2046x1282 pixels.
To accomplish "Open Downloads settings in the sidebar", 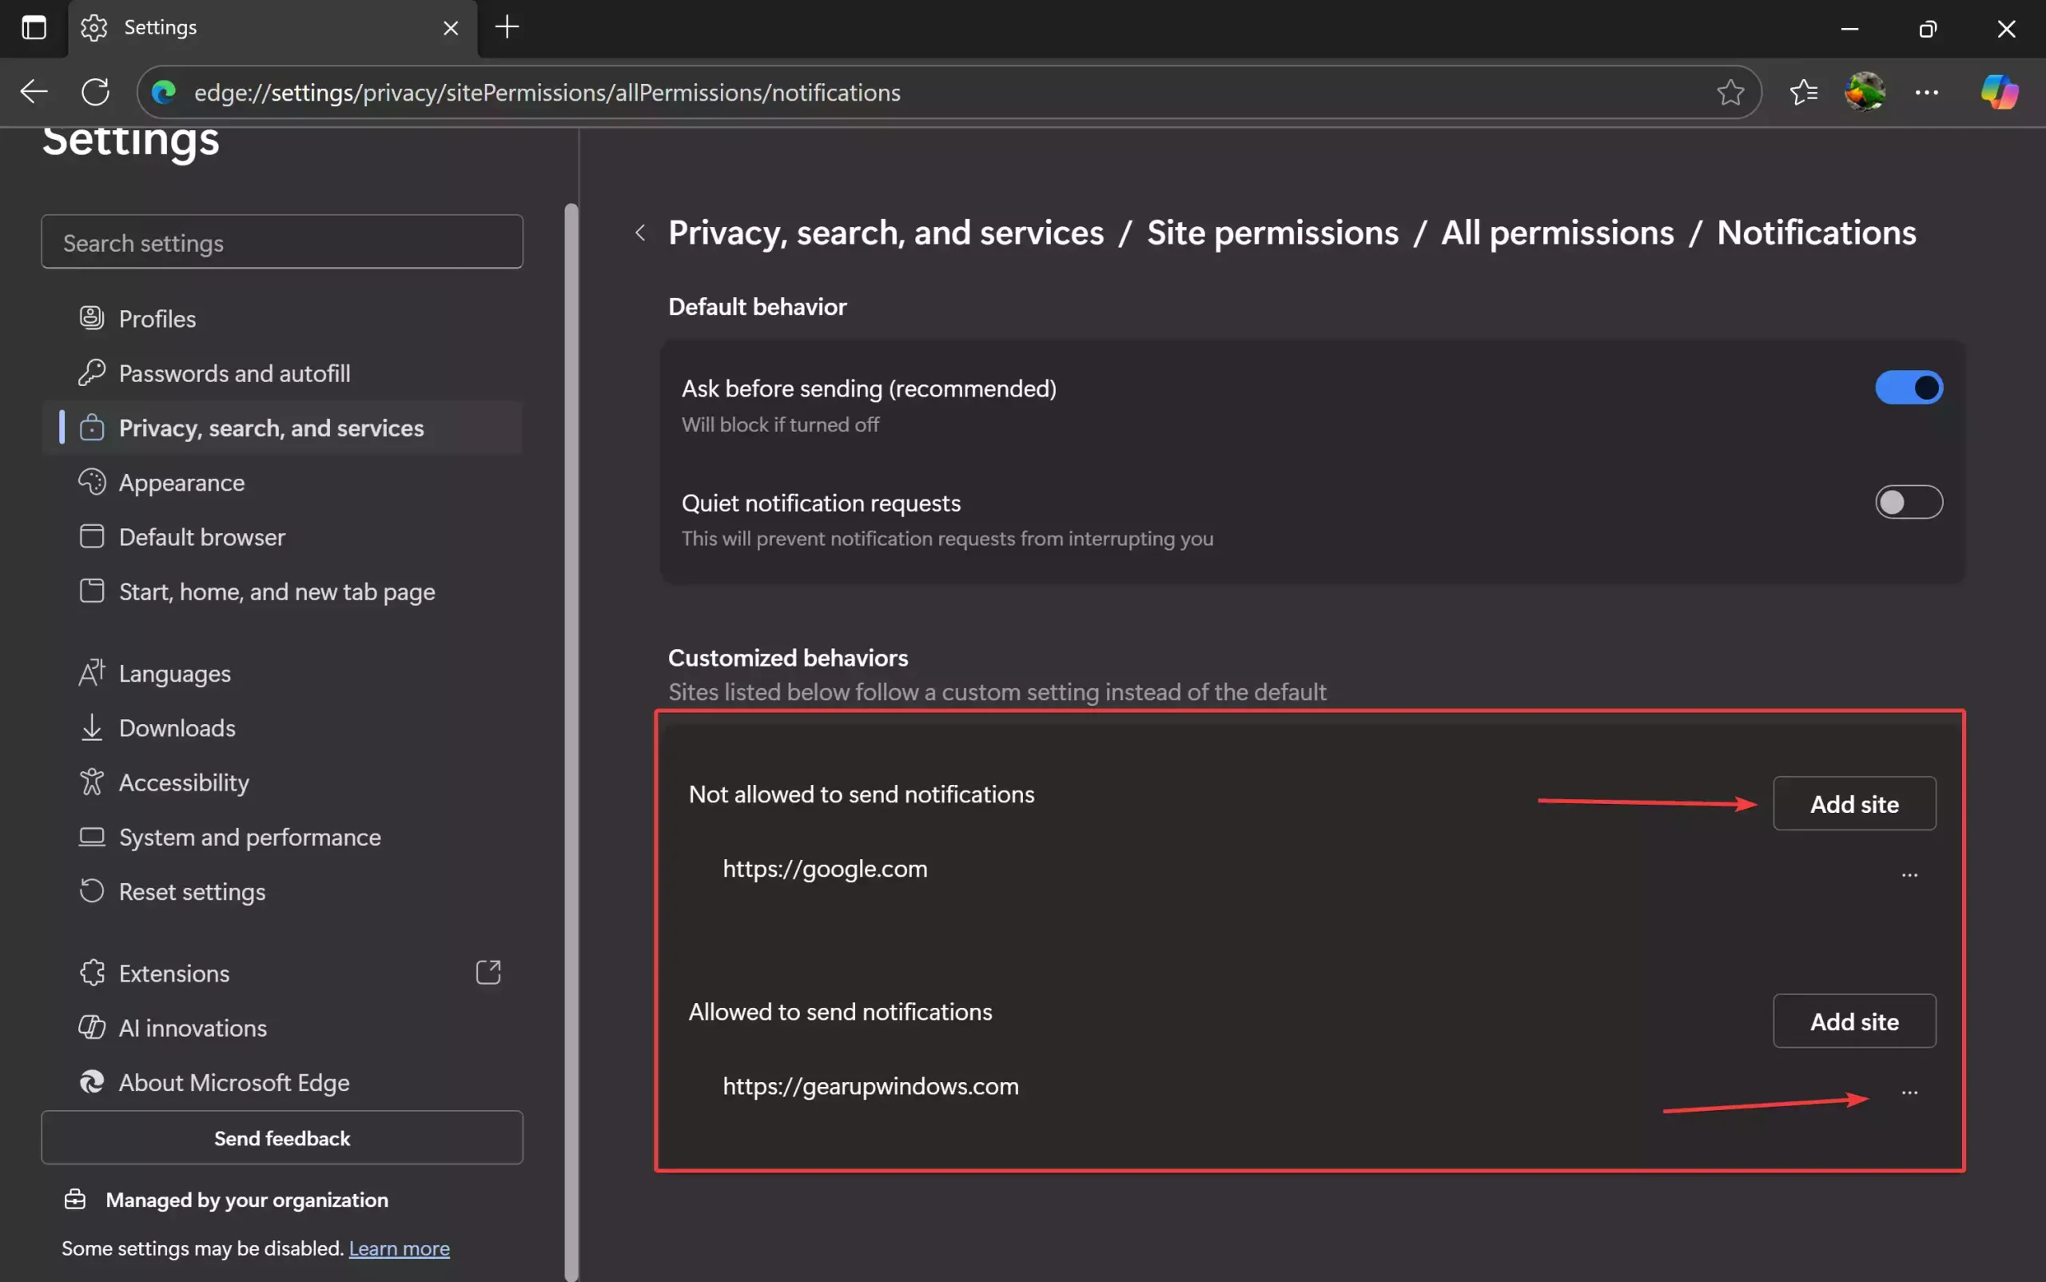I will (x=177, y=727).
